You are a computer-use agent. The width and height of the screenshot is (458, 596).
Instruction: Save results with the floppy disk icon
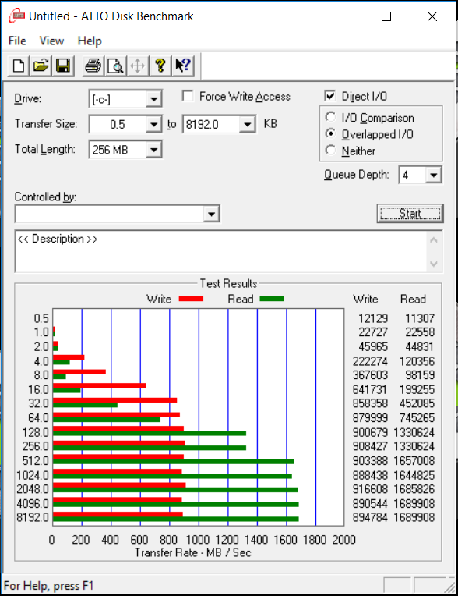[x=63, y=66]
